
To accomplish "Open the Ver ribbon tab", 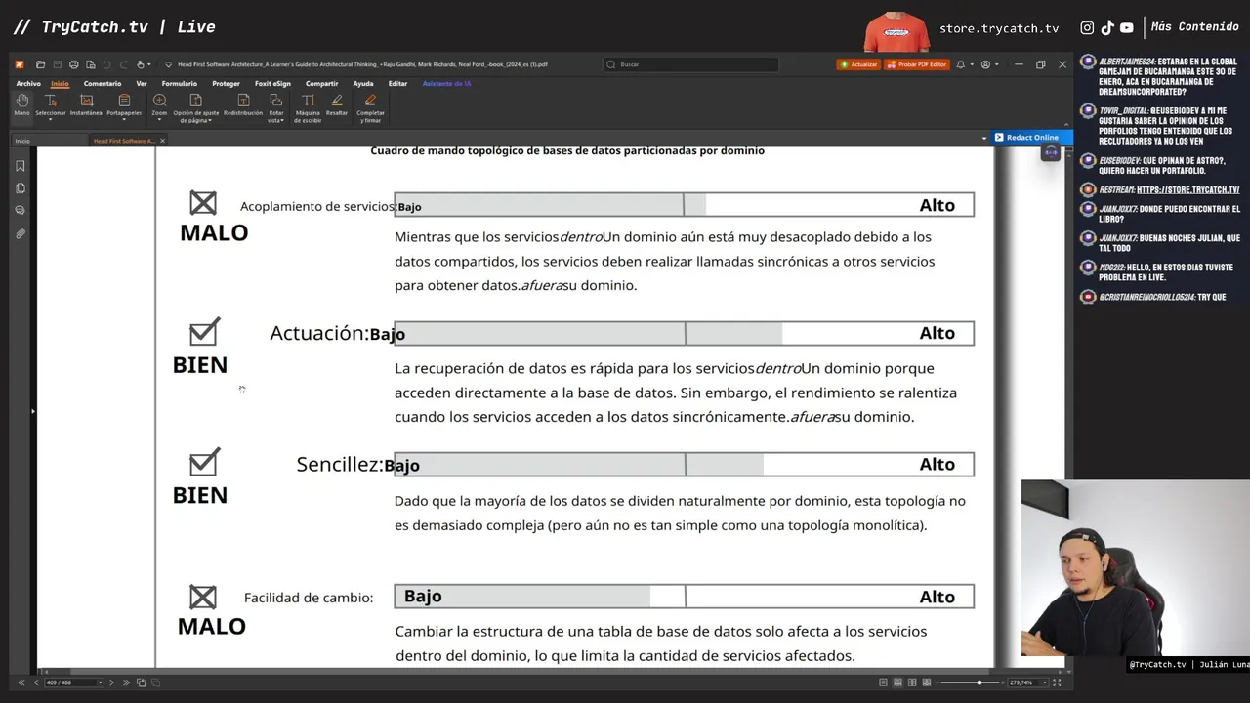I will 142,84.
